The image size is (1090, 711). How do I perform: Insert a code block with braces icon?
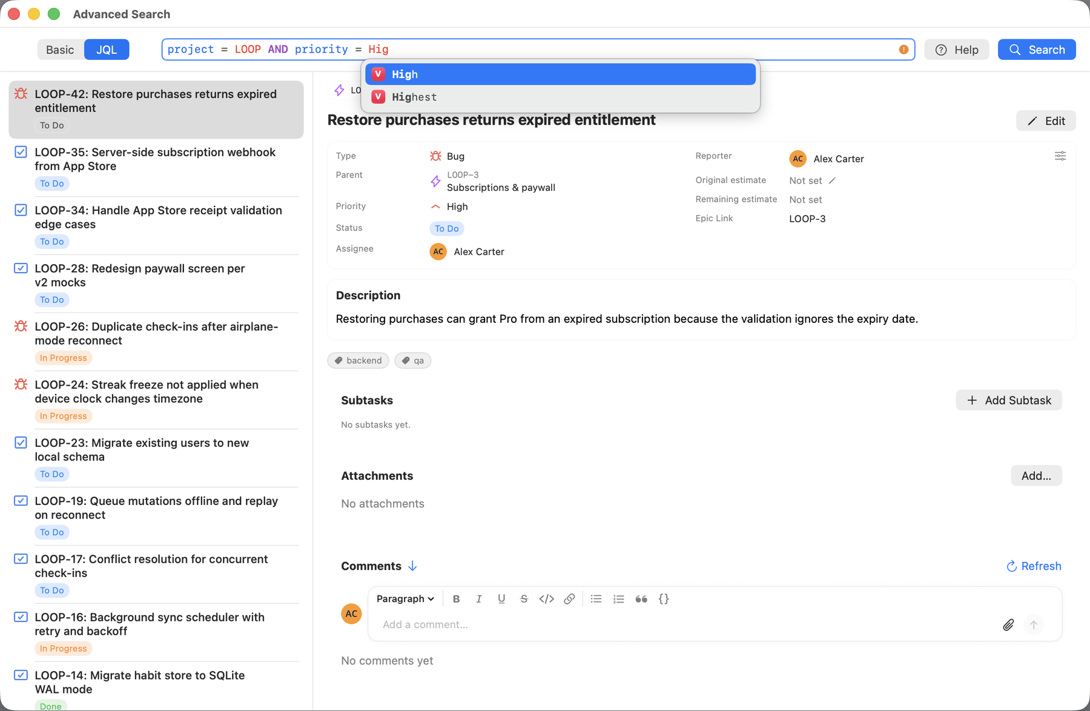pyautogui.click(x=664, y=599)
